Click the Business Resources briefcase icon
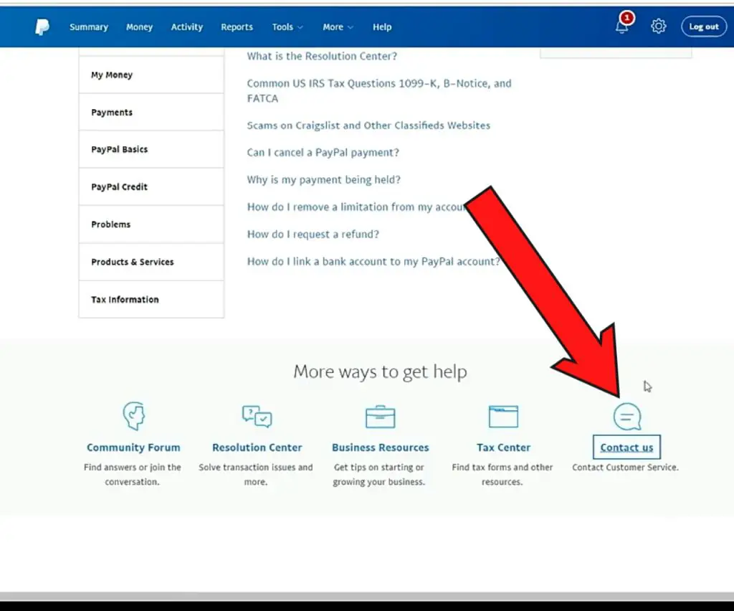This screenshot has height=611, width=734. click(380, 416)
